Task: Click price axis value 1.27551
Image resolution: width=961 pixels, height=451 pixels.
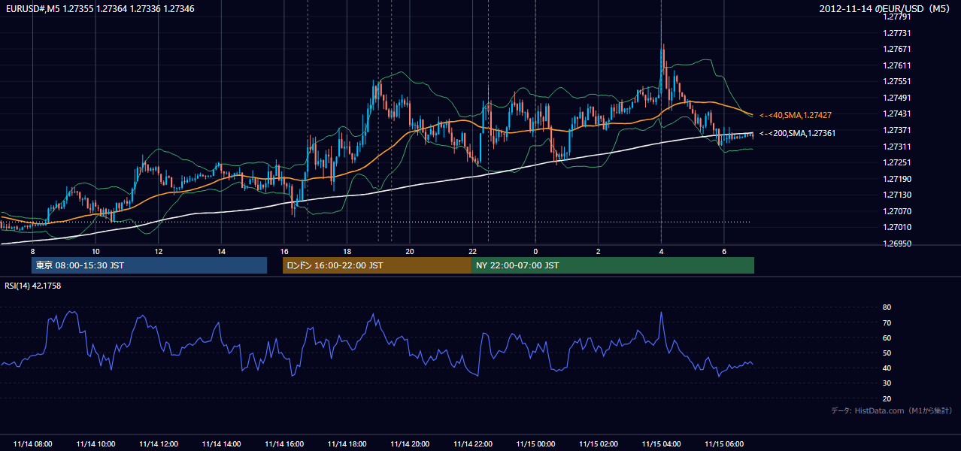Action: pos(896,81)
